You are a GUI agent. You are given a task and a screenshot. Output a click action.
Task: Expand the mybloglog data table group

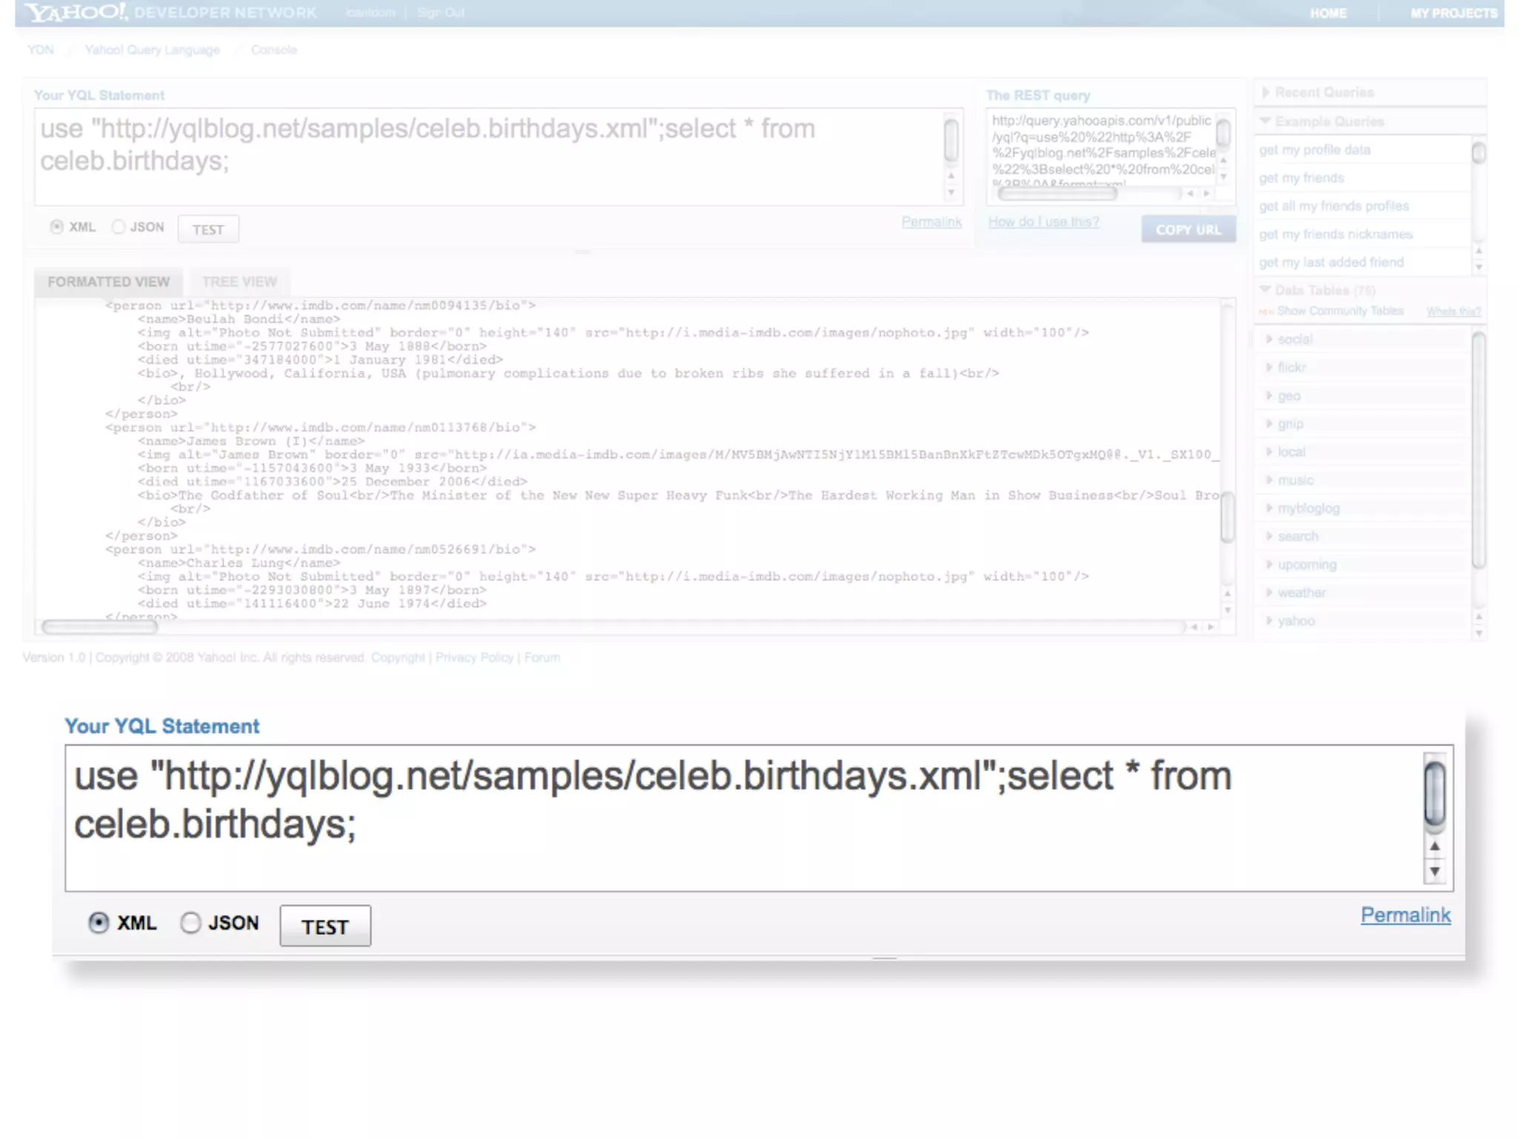(1302, 508)
